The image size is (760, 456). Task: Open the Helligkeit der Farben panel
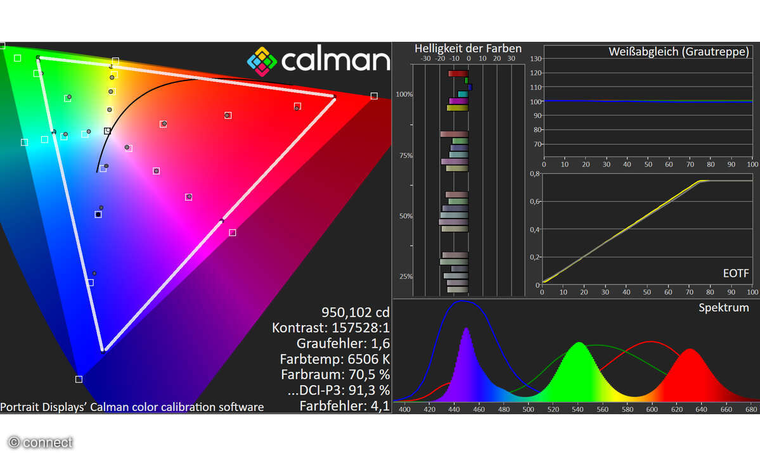(x=467, y=48)
